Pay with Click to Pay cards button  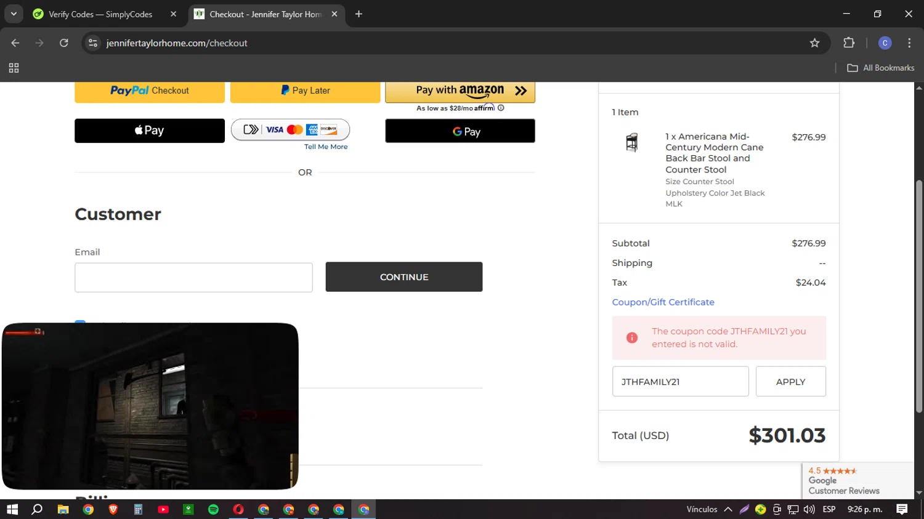[291, 129]
